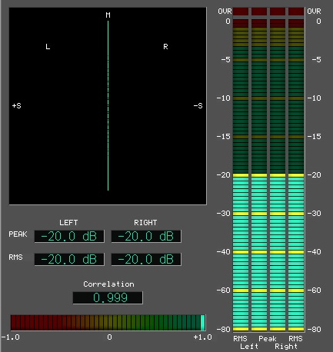Click the 'PEAK' row label

[x=18, y=234]
